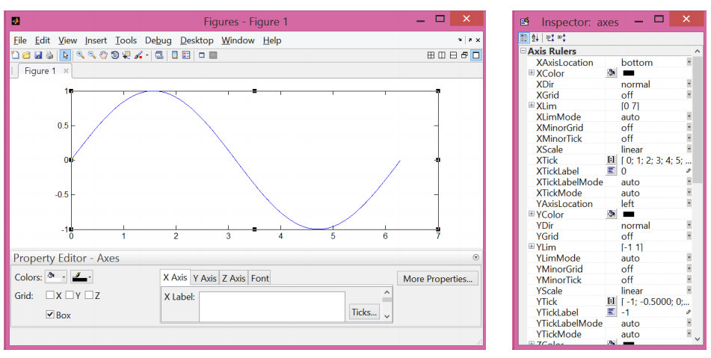The height and width of the screenshot is (358, 711).
Task: Select the Zoom In tool
Action: pos(80,55)
